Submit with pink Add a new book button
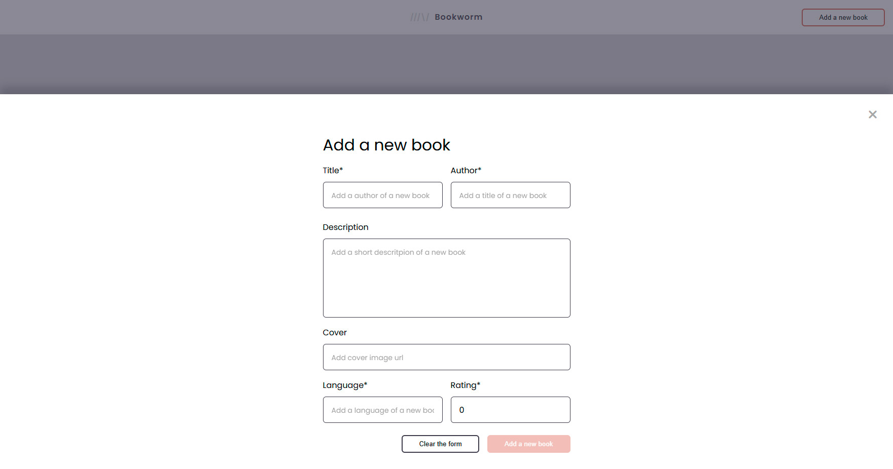 pyautogui.click(x=528, y=444)
